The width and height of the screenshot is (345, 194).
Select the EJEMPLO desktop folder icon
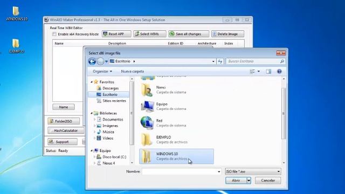click(16, 46)
